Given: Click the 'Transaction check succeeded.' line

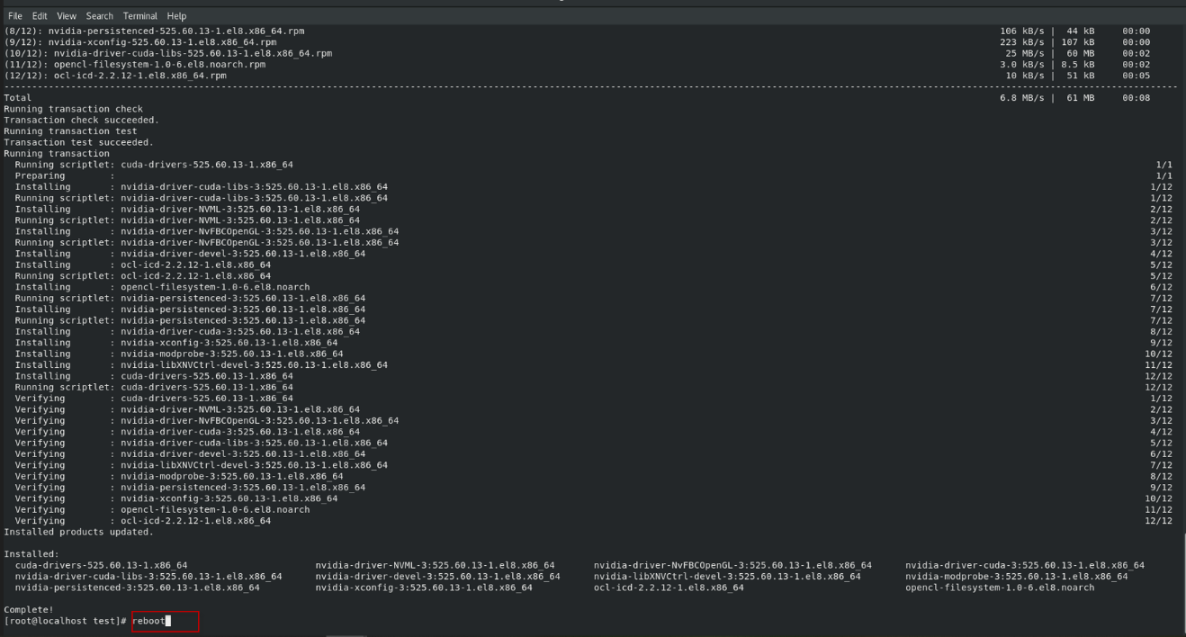Looking at the screenshot, I should tap(81, 120).
